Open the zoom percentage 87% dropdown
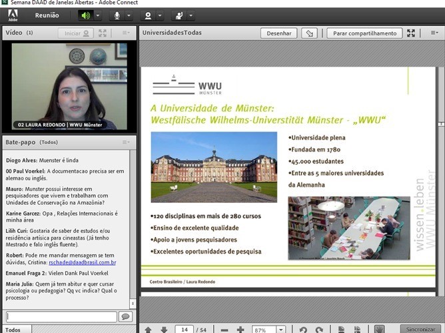 282,330
